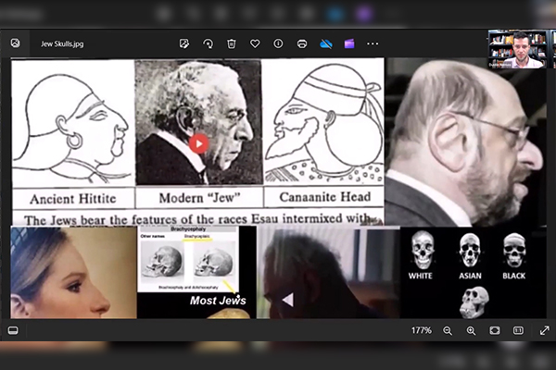Zoom out using the minus magnifier

(448, 331)
